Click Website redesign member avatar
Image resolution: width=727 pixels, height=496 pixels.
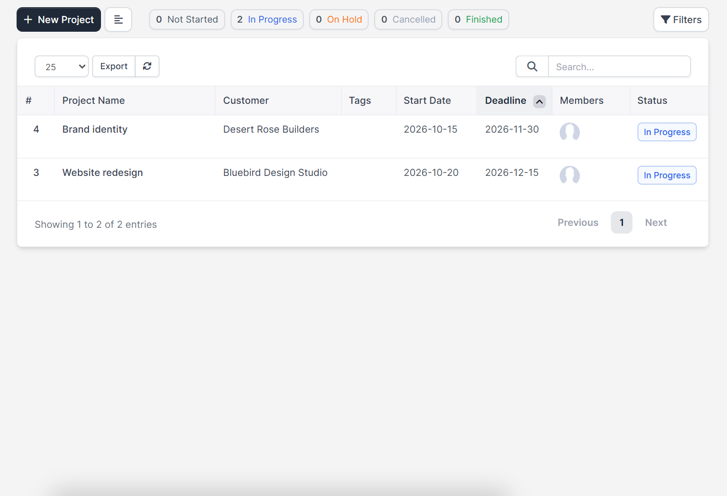570,175
